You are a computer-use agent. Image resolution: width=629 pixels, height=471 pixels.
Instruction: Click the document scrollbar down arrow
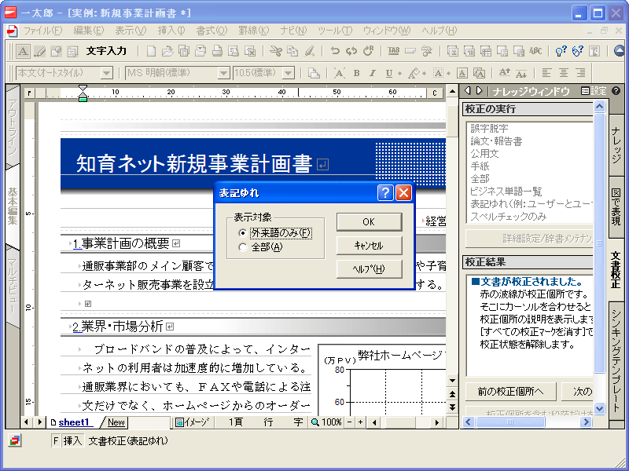[x=452, y=381]
